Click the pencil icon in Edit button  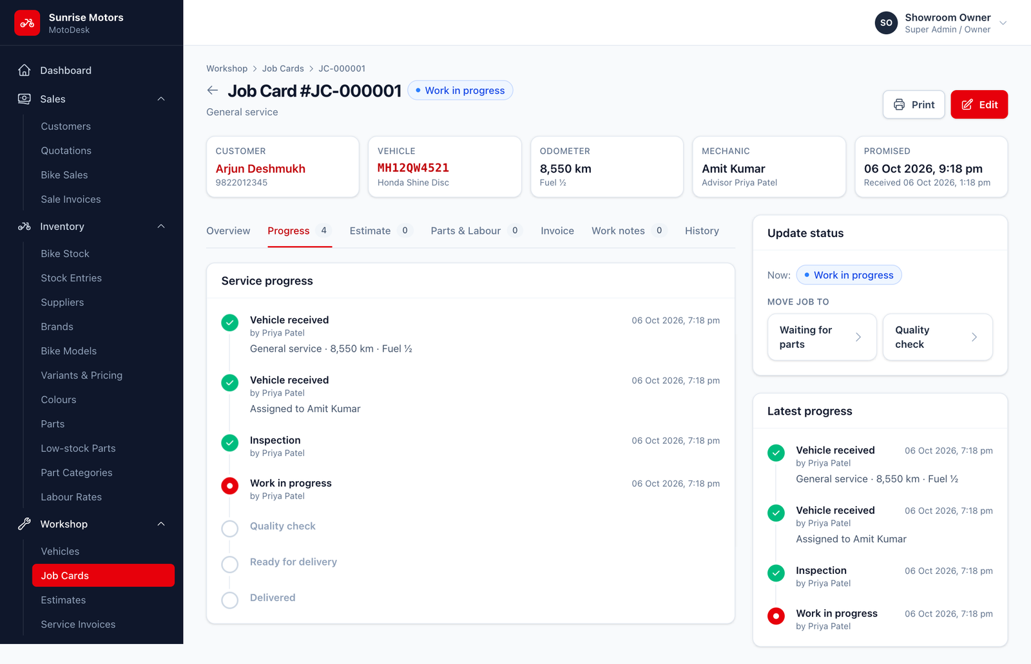coord(967,104)
